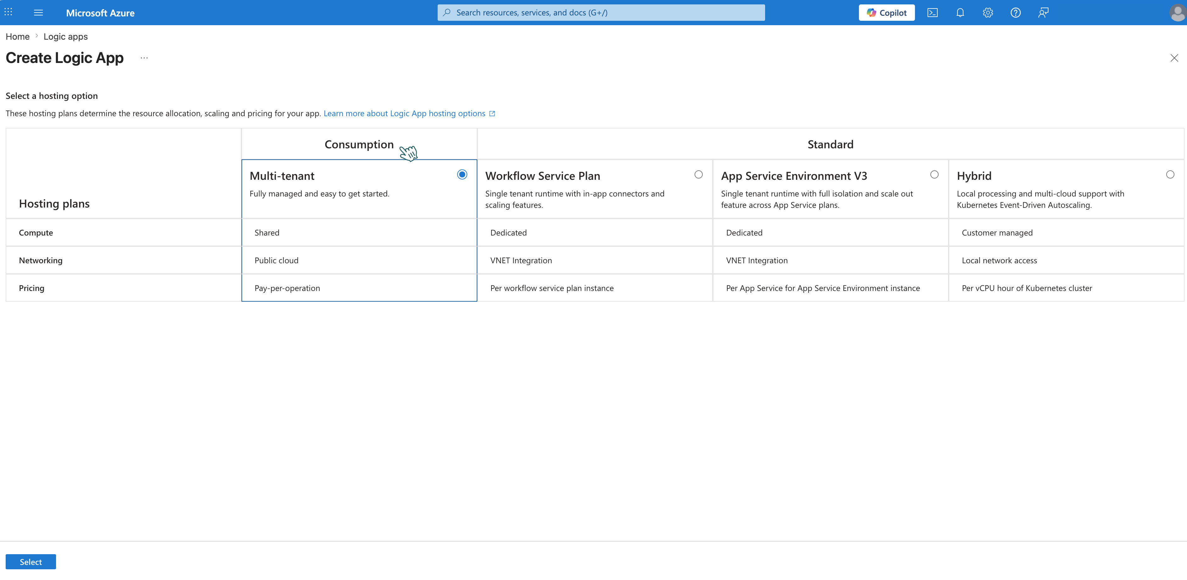The height and width of the screenshot is (580, 1187).
Task: Focus the search resources, services, and docs box
Action: 601,13
